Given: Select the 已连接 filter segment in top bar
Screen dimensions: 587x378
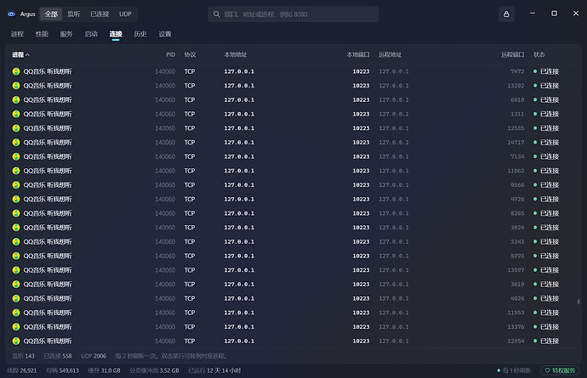Looking at the screenshot, I should pyautogui.click(x=100, y=14).
